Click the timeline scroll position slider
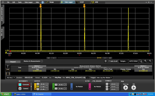The height and width of the screenshot is (96, 155). click(x=99, y=58)
